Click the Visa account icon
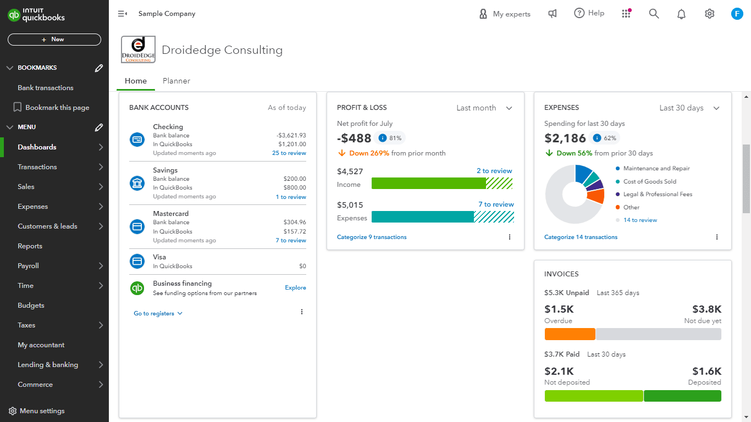This screenshot has height=422, width=751. 137,261
